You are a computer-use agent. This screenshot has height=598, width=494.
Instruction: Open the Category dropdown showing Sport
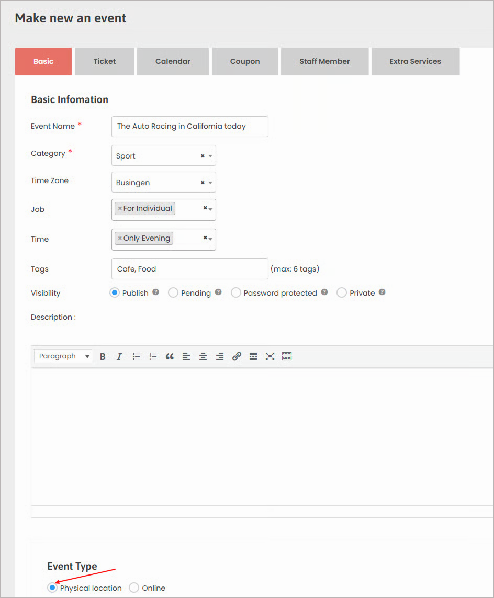click(163, 156)
